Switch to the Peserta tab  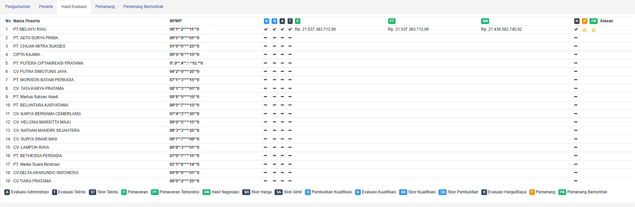coord(46,7)
